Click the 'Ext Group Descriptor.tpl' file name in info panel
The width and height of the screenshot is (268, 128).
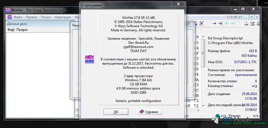tap(225, 38)
